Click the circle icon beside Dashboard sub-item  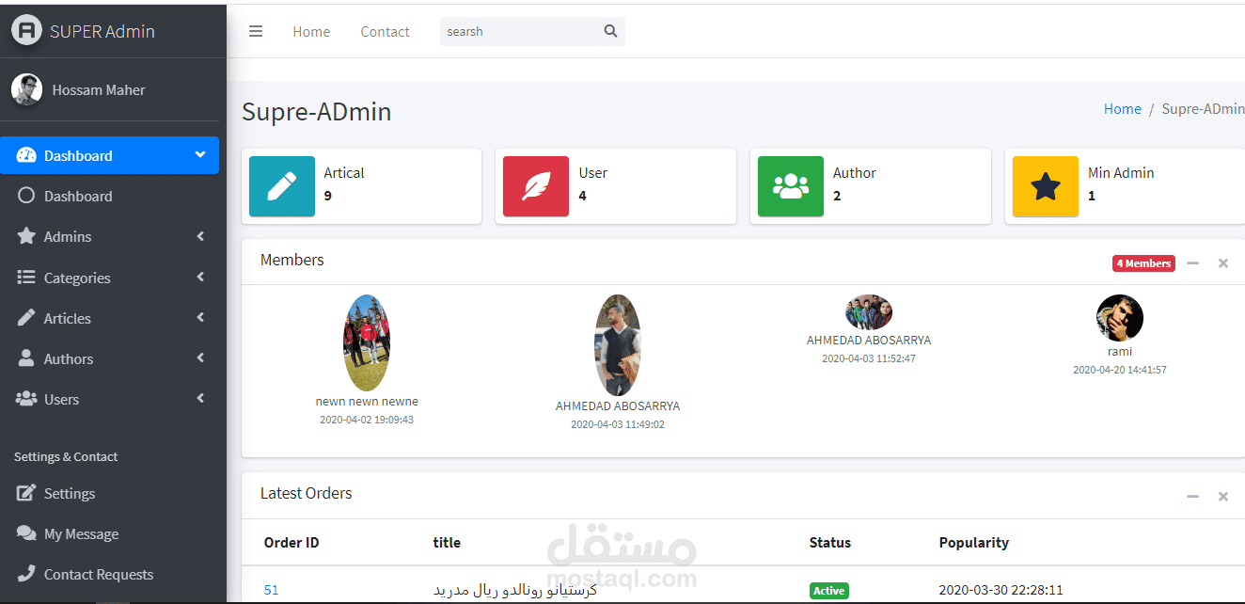click(x=26, y=196)
